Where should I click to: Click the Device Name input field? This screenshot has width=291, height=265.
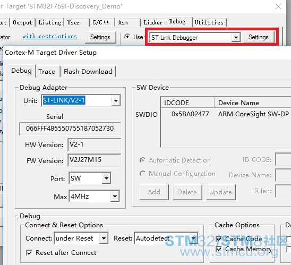coord(283,175)
